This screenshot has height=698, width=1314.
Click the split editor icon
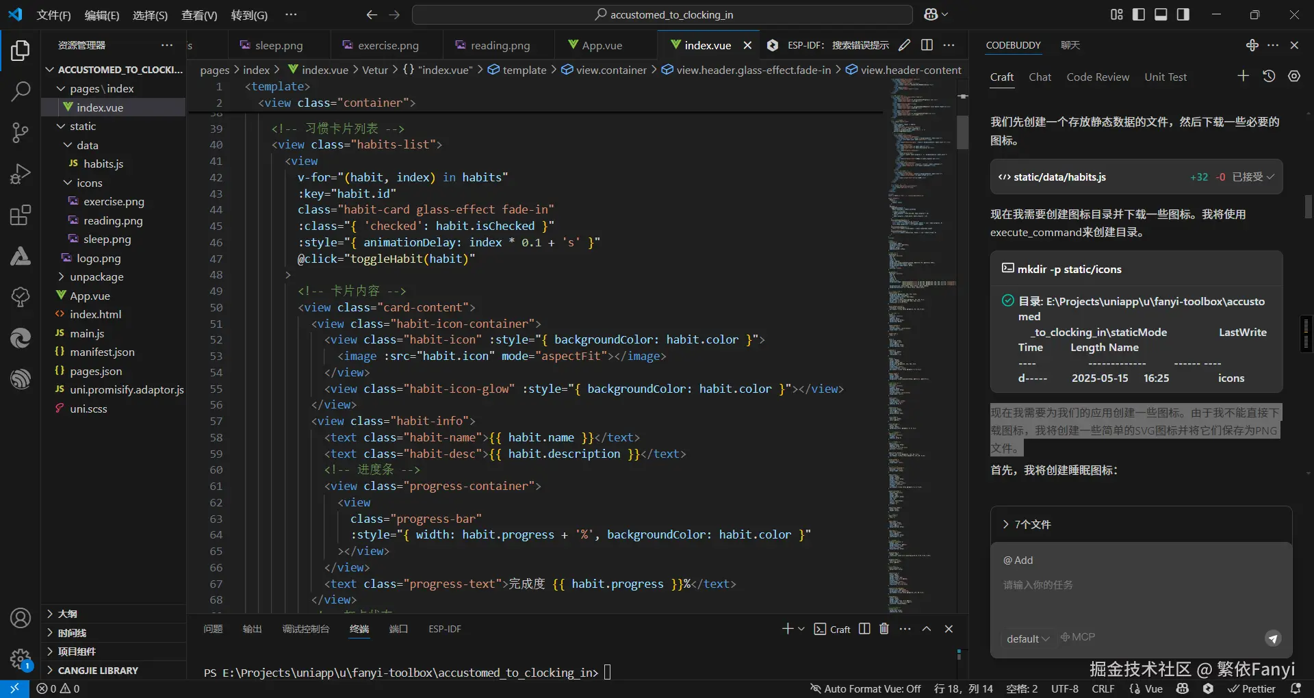[927, 45]
